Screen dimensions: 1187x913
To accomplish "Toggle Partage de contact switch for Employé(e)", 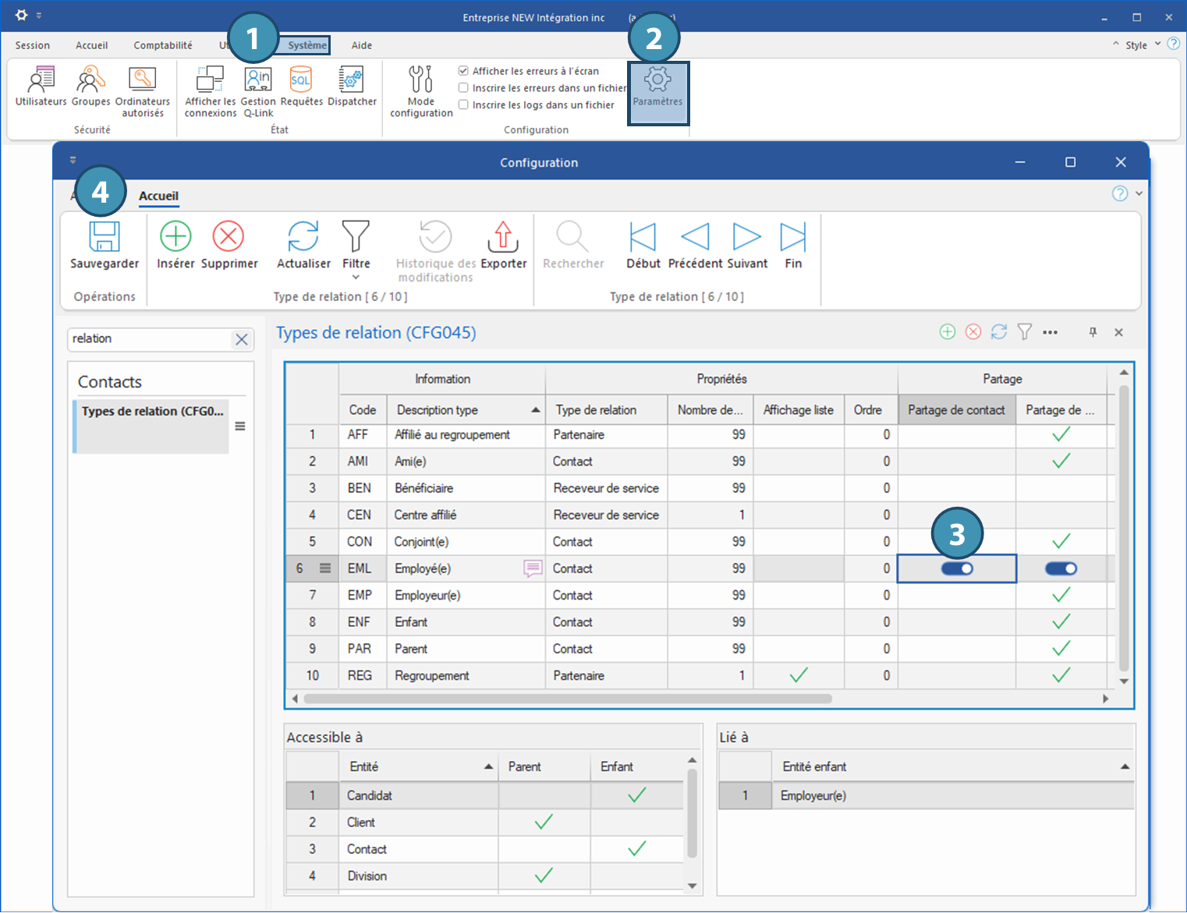I will point(956,569).
